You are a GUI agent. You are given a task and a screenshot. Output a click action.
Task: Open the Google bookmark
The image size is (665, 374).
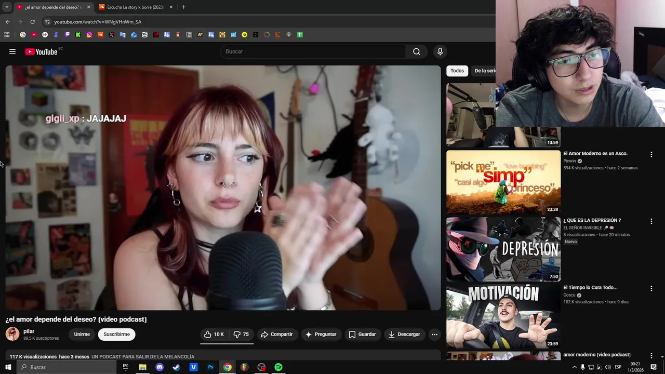pos(23,35)
